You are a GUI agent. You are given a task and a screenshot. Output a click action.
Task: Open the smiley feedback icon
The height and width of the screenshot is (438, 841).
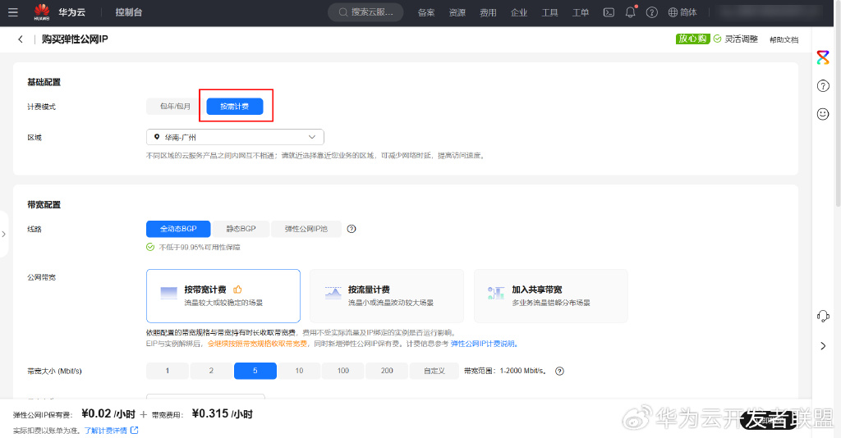(823, 113)
